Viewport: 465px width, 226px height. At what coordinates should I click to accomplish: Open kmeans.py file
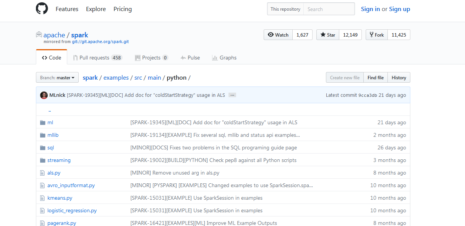pos(60,198)
